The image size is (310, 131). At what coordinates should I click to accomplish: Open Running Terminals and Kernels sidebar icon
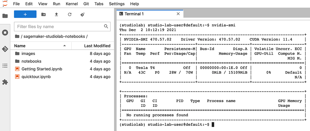5,33
